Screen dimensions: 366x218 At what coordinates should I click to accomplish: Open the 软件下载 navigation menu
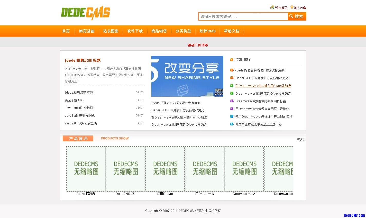(x=135, y=31)
